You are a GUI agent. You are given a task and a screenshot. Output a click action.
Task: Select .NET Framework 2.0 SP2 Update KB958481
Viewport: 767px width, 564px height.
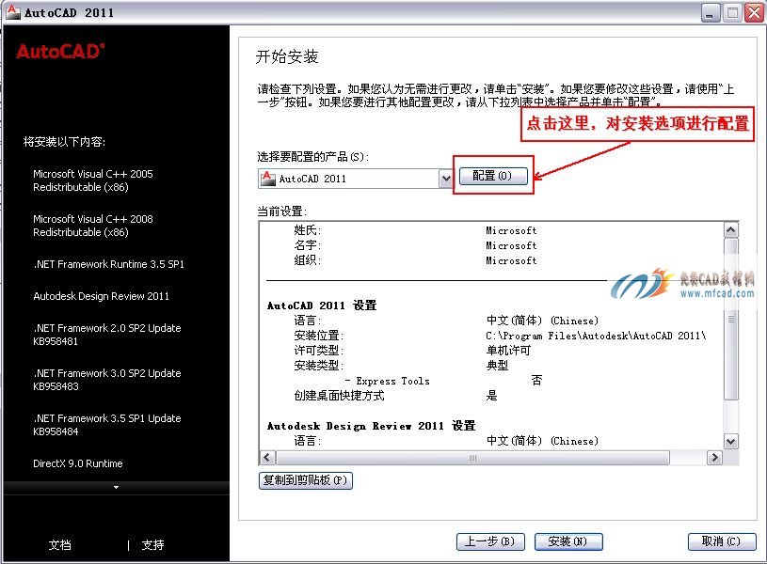[x=107, y=335]
